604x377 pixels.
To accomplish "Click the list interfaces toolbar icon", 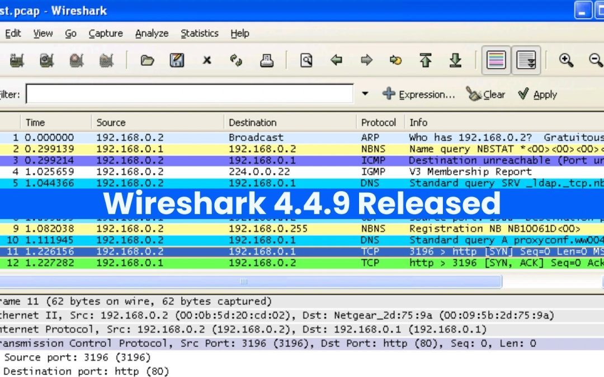I will coord(17,60).
